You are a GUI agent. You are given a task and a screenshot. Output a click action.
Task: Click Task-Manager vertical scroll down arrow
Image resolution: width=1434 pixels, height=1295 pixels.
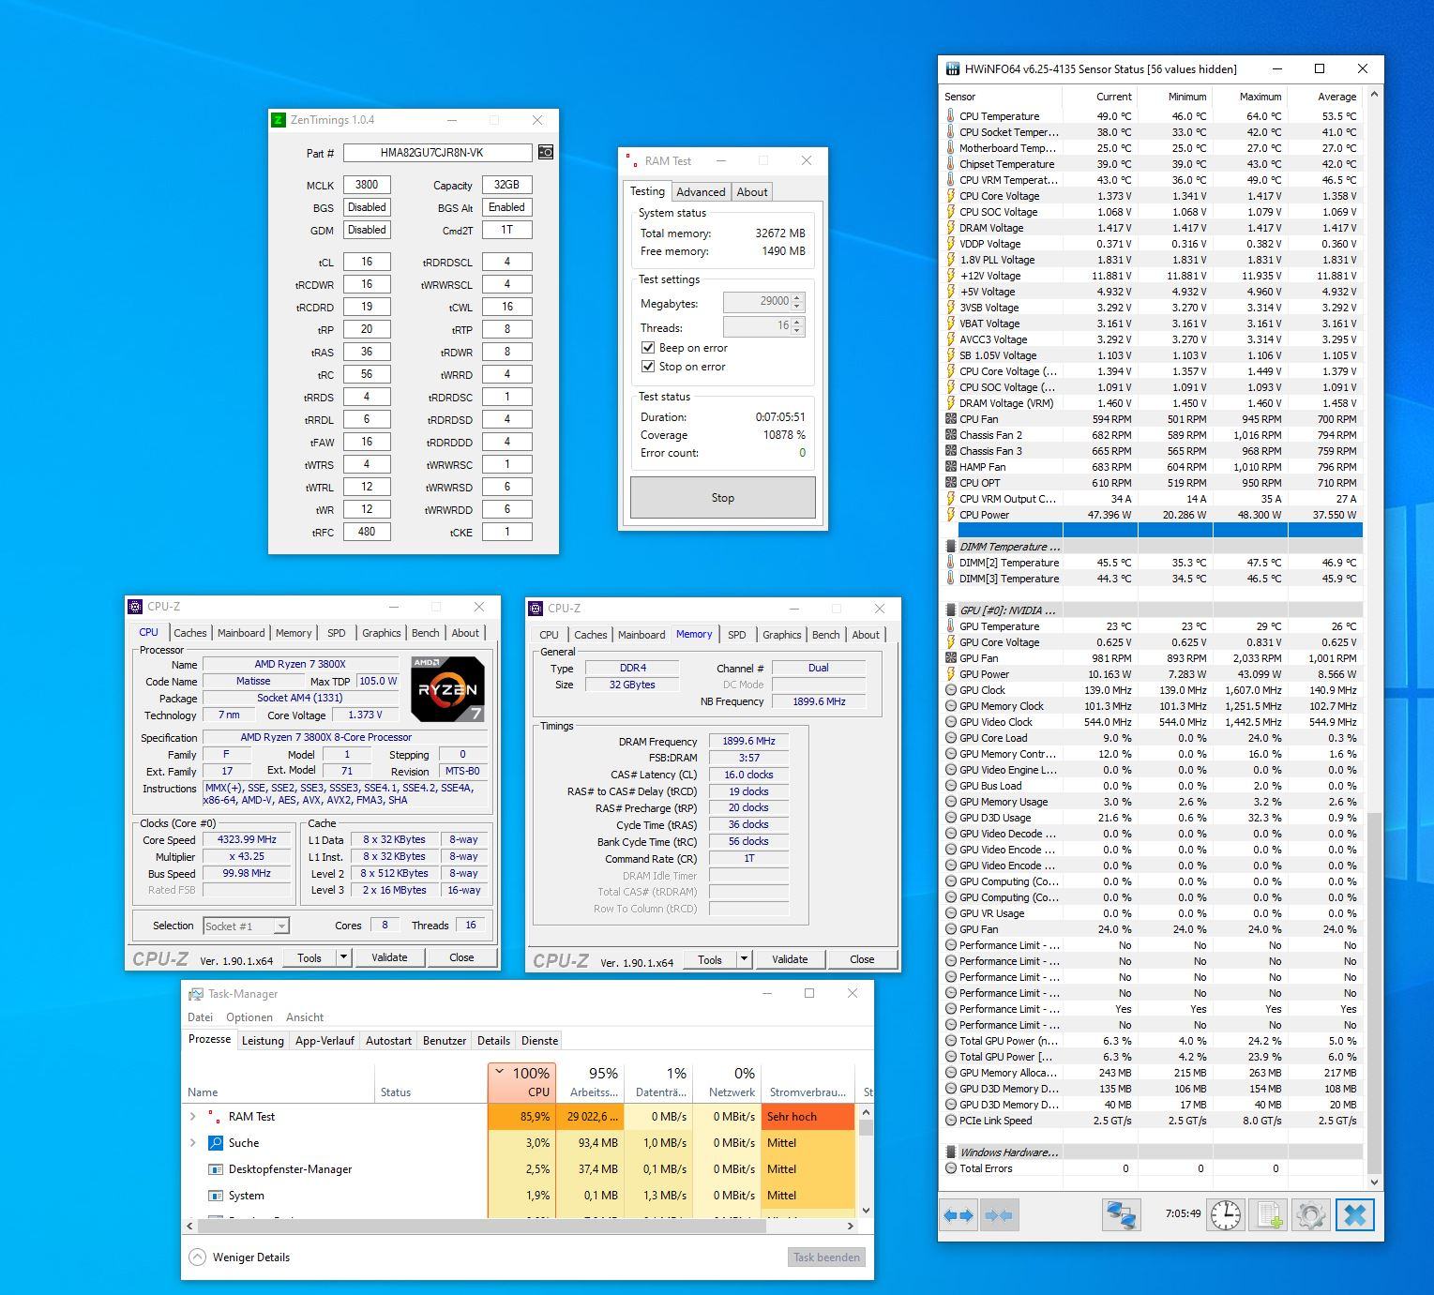point(866,1211)
